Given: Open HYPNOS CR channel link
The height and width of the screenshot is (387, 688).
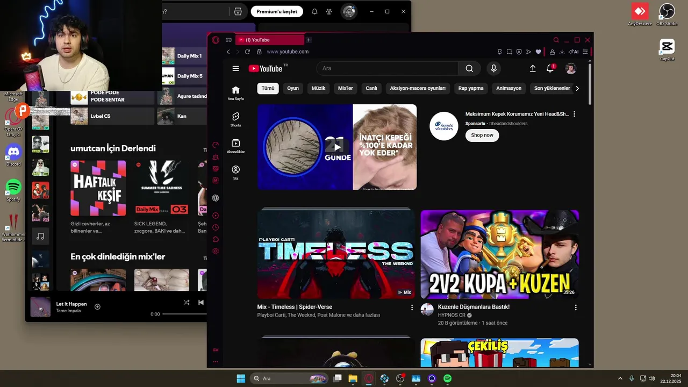Looking at the screenshot, I should (x=451, y=315).
